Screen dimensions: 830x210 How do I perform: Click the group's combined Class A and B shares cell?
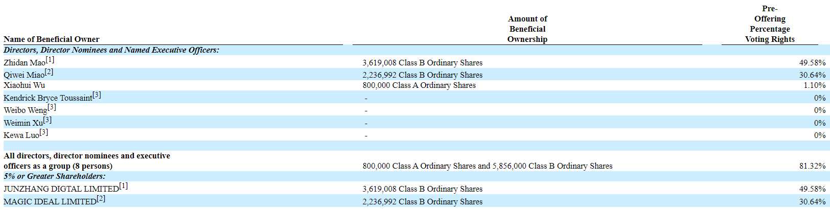tap(487, 166)
